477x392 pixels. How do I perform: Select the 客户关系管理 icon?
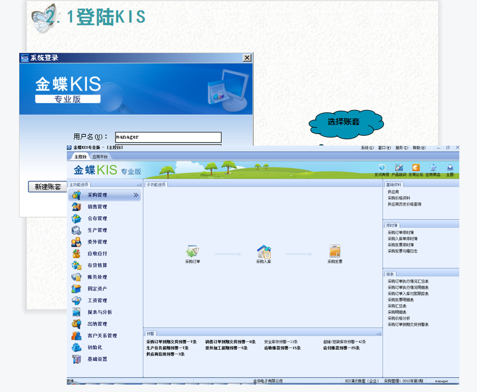tap(76, 336)
